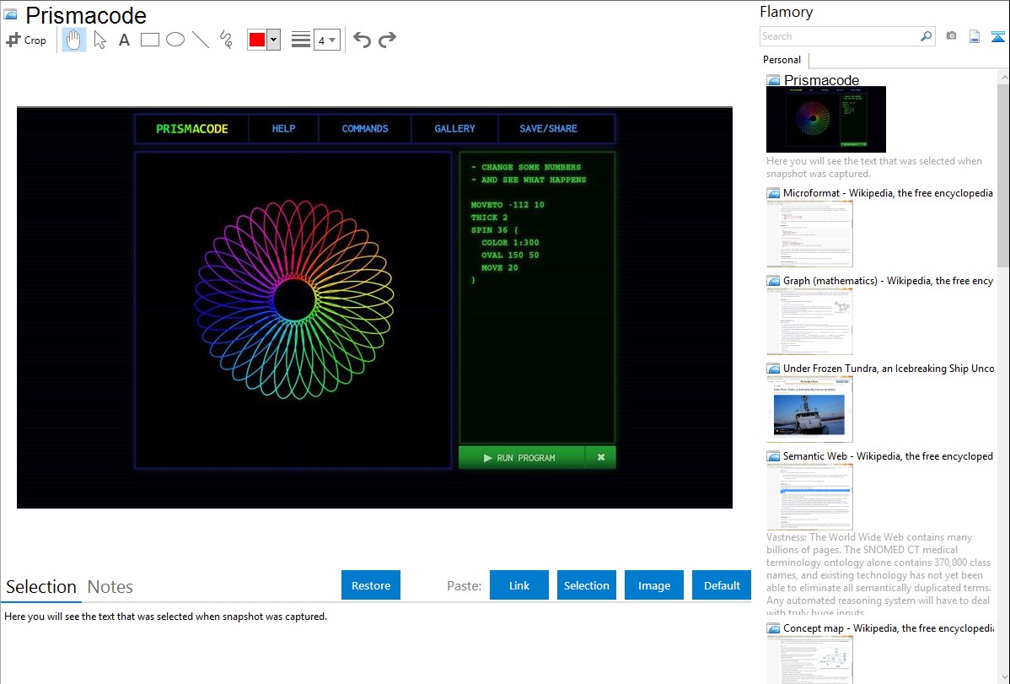Click the camera capture snapshot icon
The height and width of the screenshot is (684, 1010).
click(x=951, y=36)
